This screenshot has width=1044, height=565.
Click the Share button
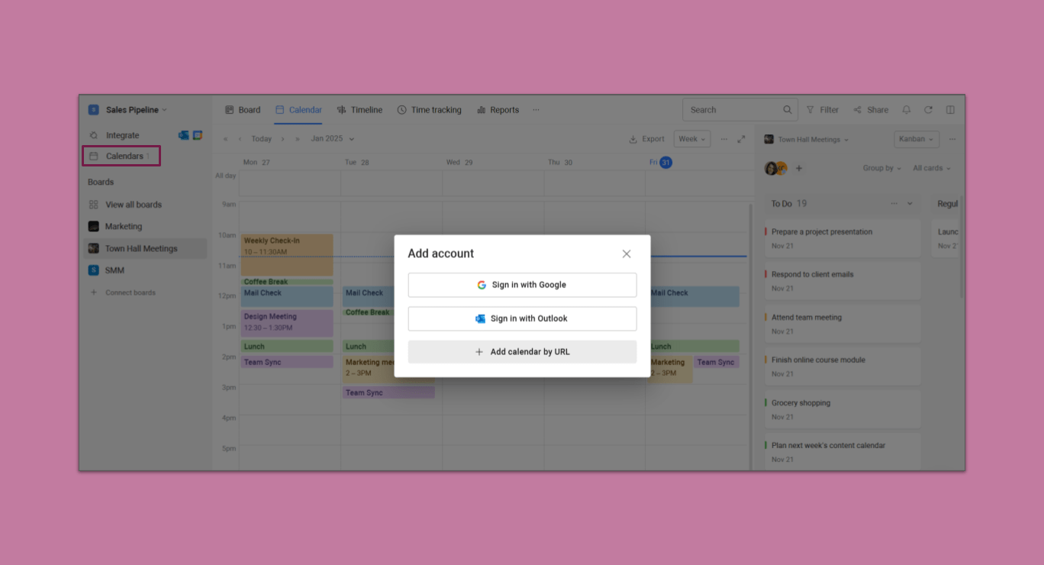[871, 110]
